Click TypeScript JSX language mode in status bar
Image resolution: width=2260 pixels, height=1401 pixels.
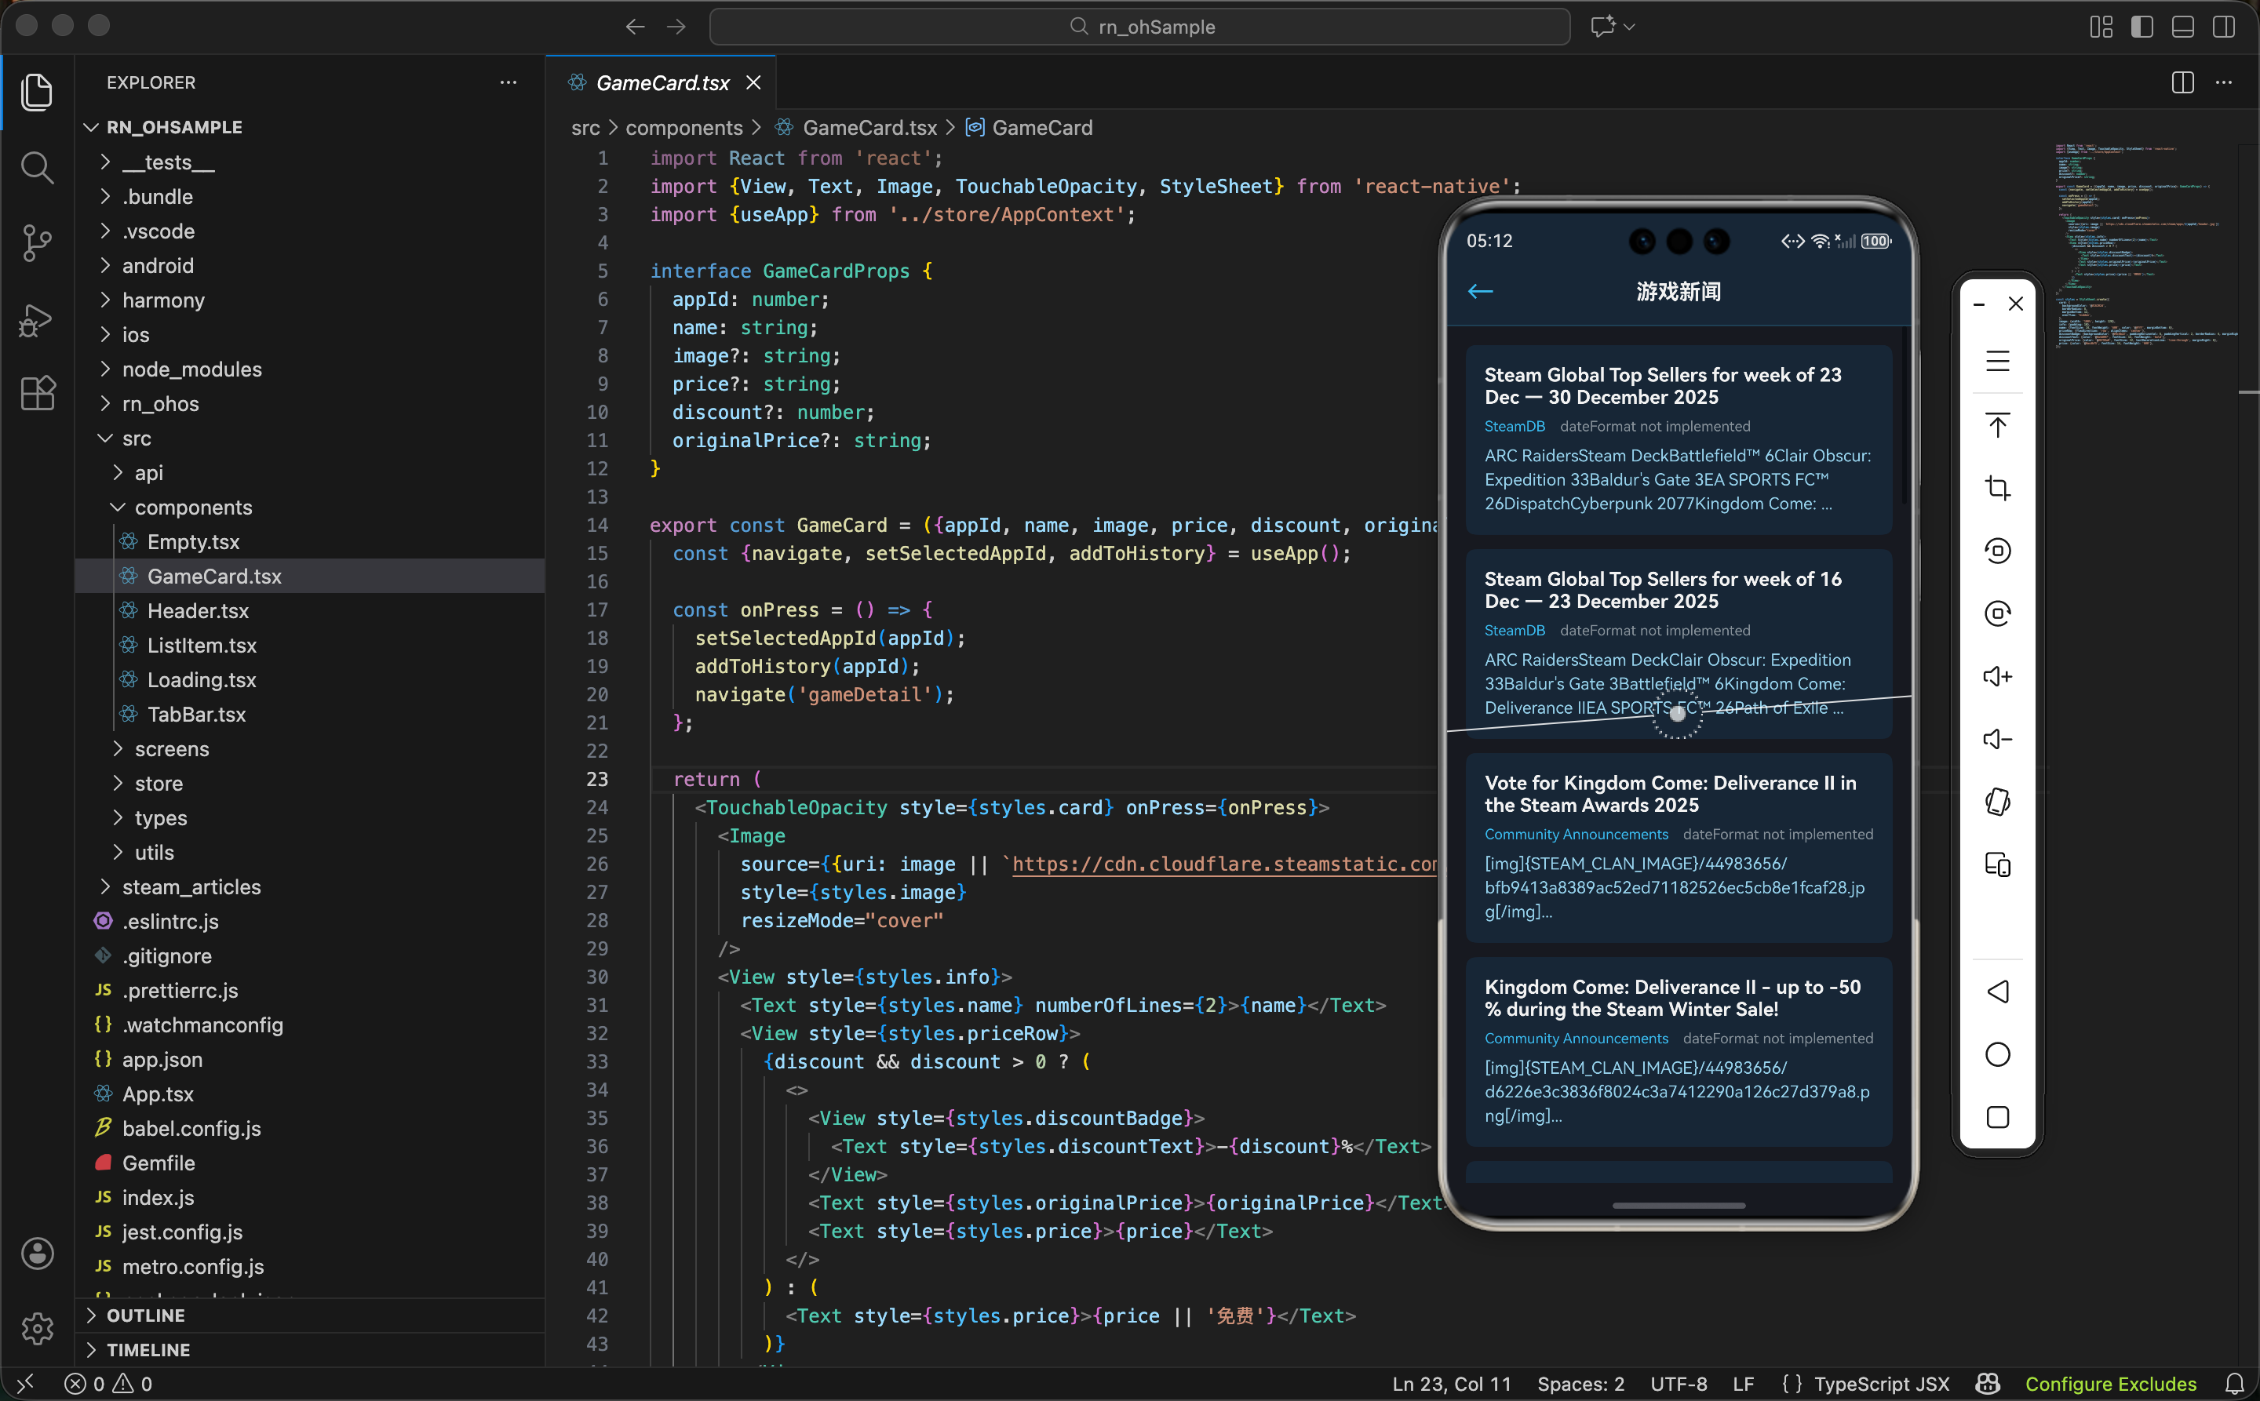[x=1881, y=1384]
